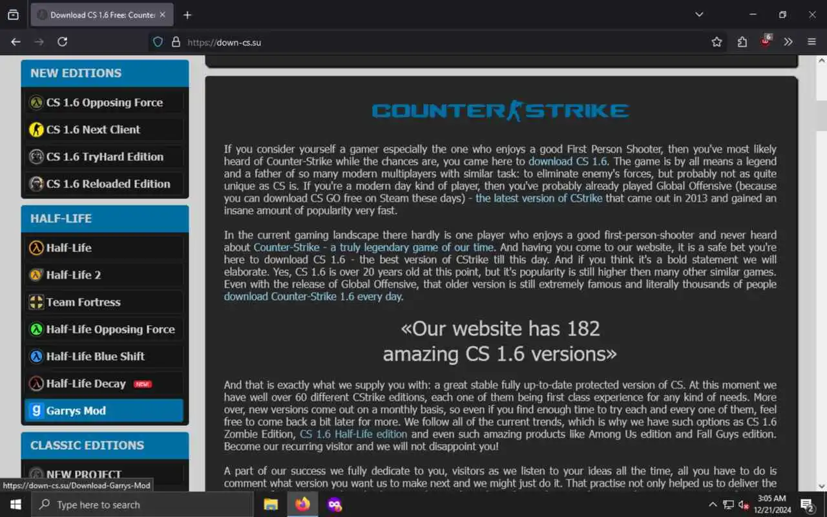Open Half-Life Blue Shift sidebar item
Viewport: 827px width, 517px height.
click(104, 356)
